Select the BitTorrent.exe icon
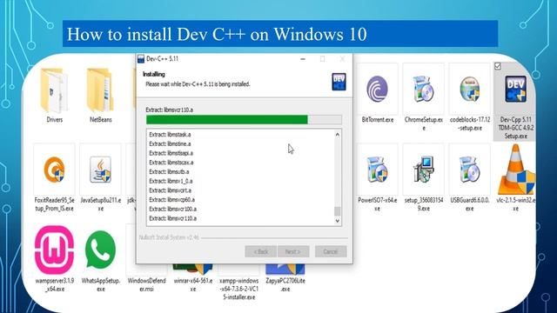Screen dimensions: 557x313 pyautogui.click(x=377, y=89)
